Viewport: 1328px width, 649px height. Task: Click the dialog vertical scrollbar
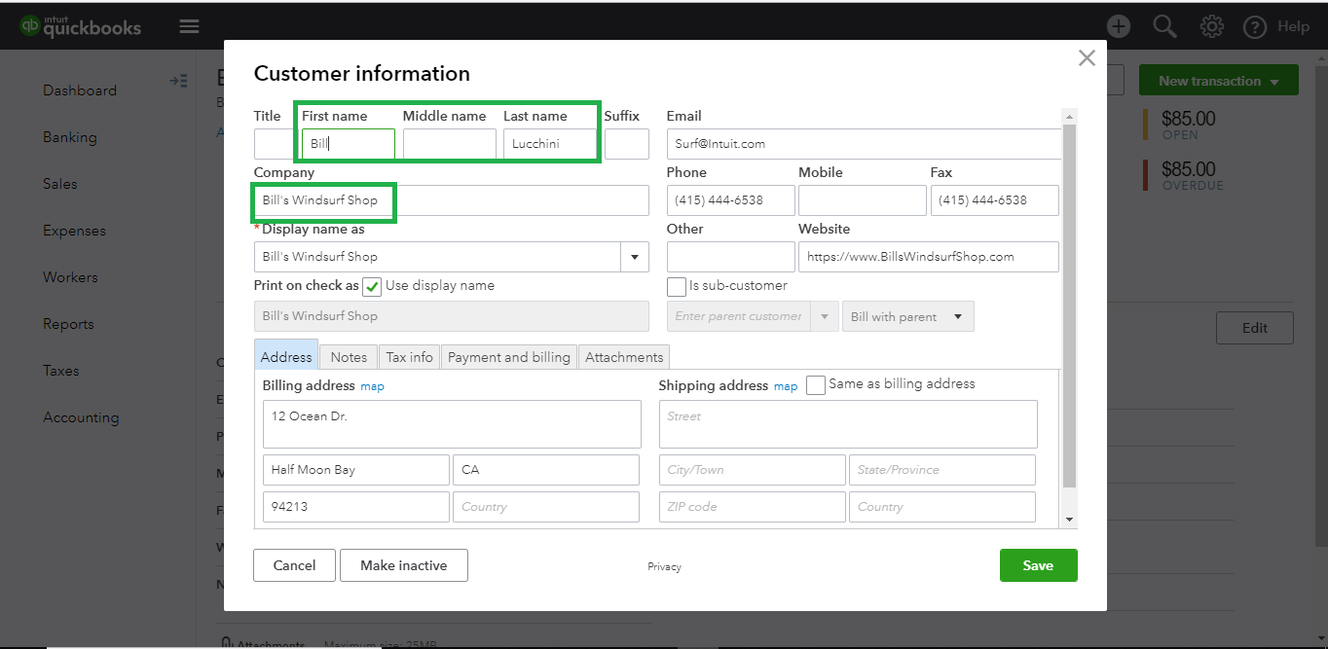(x=1070, y=305)
